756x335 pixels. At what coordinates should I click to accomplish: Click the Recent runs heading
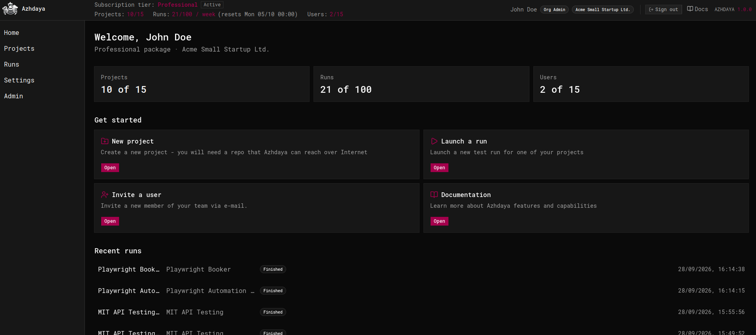click(x=118, y=251)
